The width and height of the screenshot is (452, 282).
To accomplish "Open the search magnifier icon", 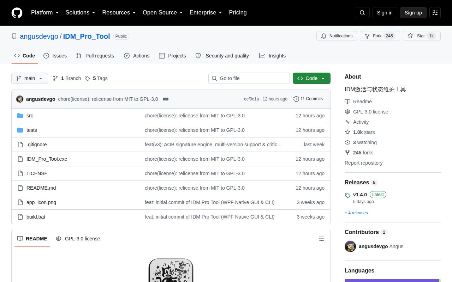I will 362,13.
